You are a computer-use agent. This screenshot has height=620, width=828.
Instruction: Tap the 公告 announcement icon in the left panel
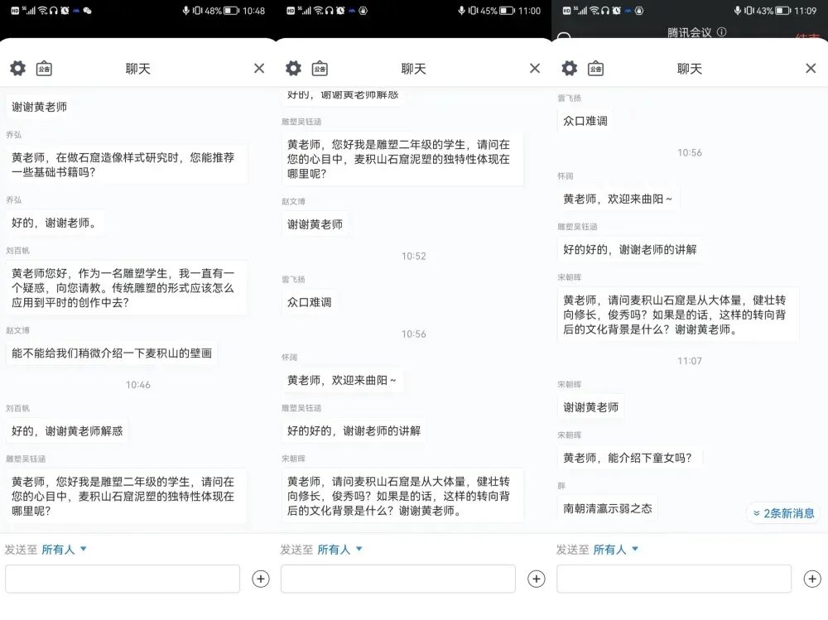click(43, 69)
